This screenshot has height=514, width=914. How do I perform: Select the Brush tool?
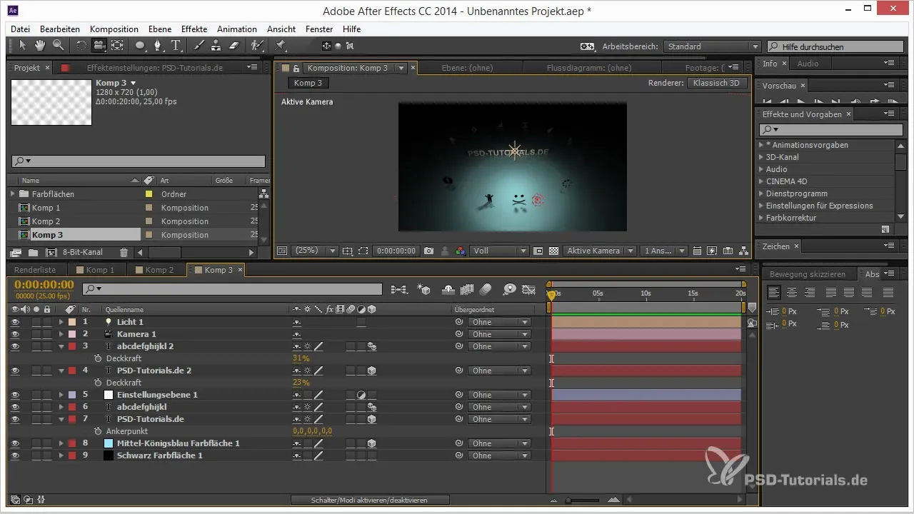coord(199,46)
